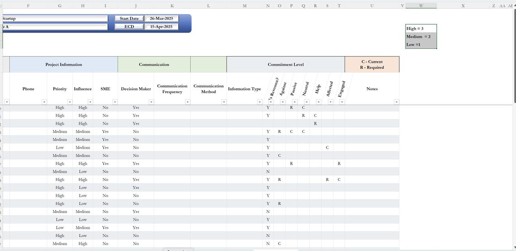Select column G header

(60, 5)
